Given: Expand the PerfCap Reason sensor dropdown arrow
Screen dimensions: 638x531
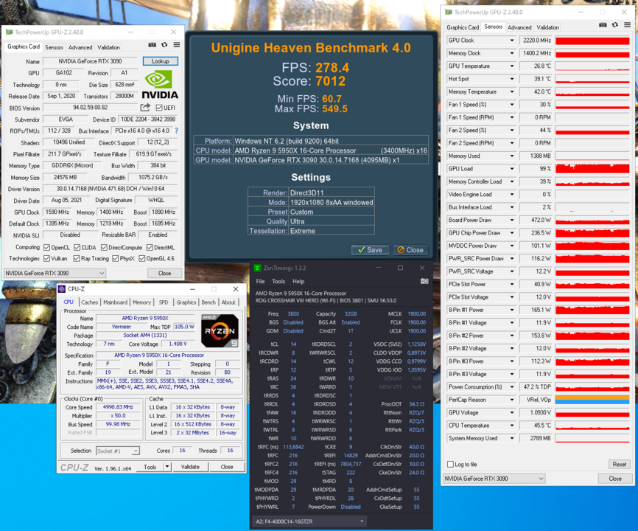Looking at the screenshot, I should point(512,400).
